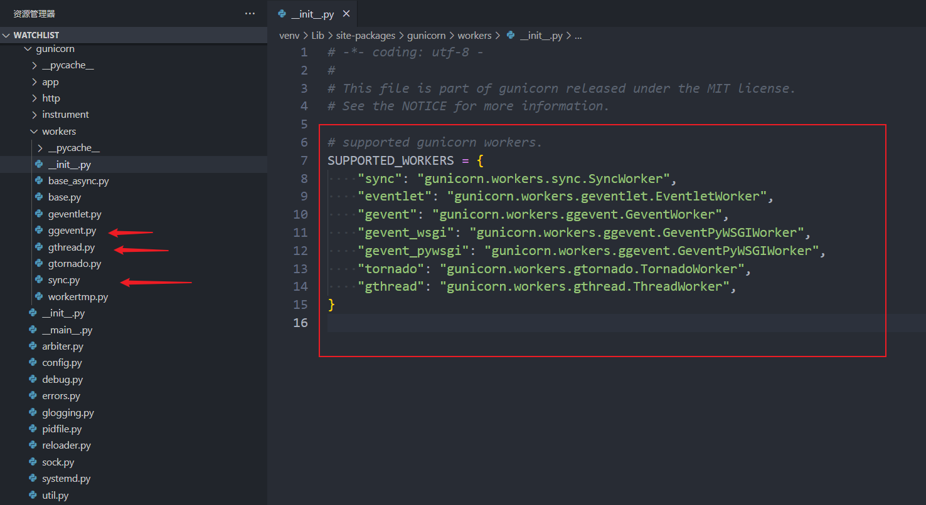Open errors.py file

click(134, 396)
